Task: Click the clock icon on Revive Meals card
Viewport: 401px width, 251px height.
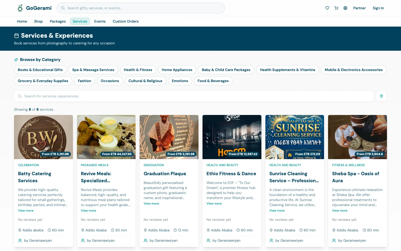Action: (113, 230)
